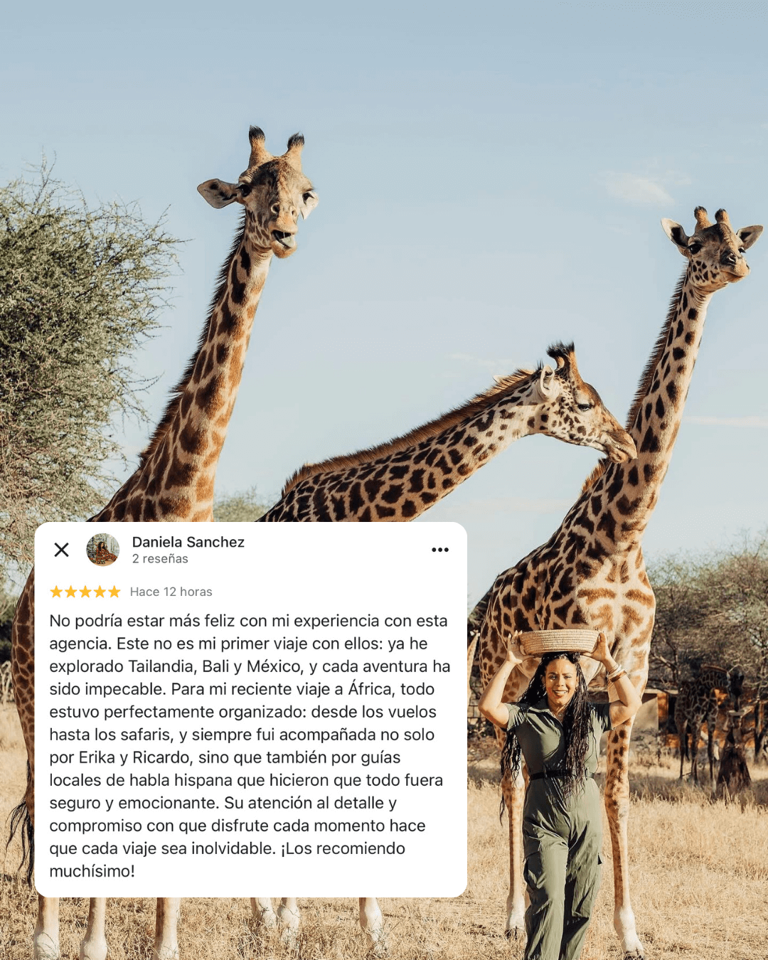Select the fourth yellow rating star
This screenshot has width=768, height=960.
tap(100, 592)
